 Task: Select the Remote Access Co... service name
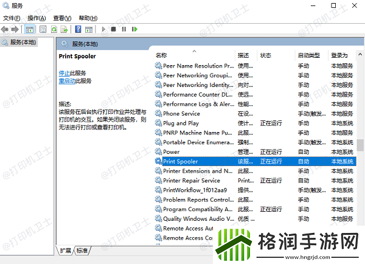pos(188,238)
